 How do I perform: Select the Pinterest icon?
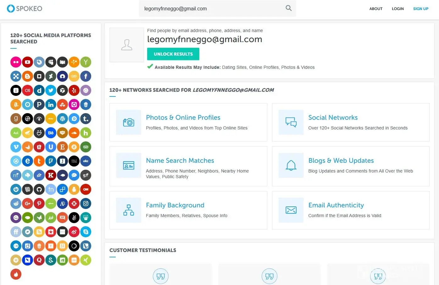click(39, 204)
